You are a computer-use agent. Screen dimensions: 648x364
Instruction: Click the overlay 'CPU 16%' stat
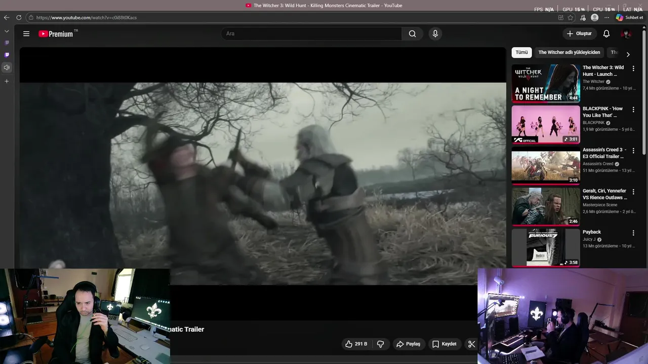[x=604, y=9]
